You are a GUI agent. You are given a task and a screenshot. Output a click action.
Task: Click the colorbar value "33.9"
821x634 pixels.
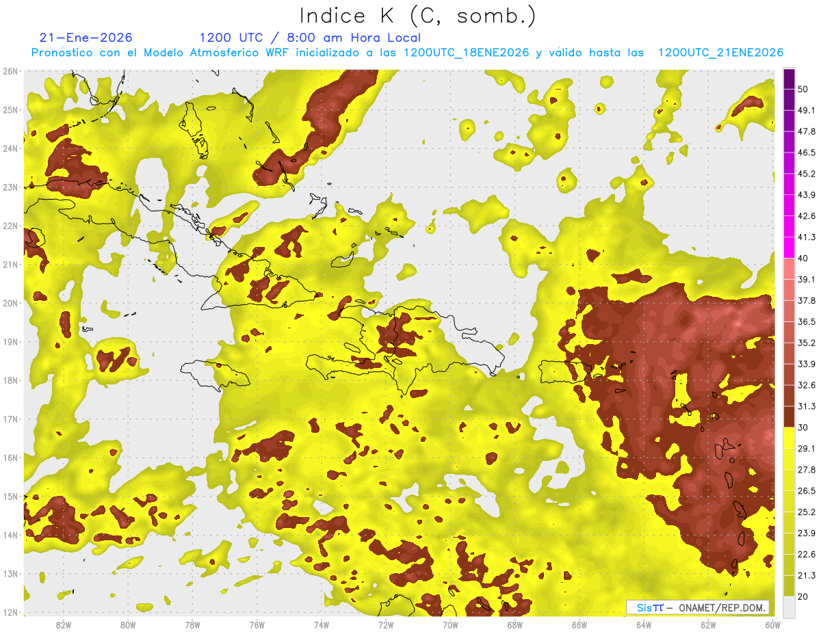[807, 364]
